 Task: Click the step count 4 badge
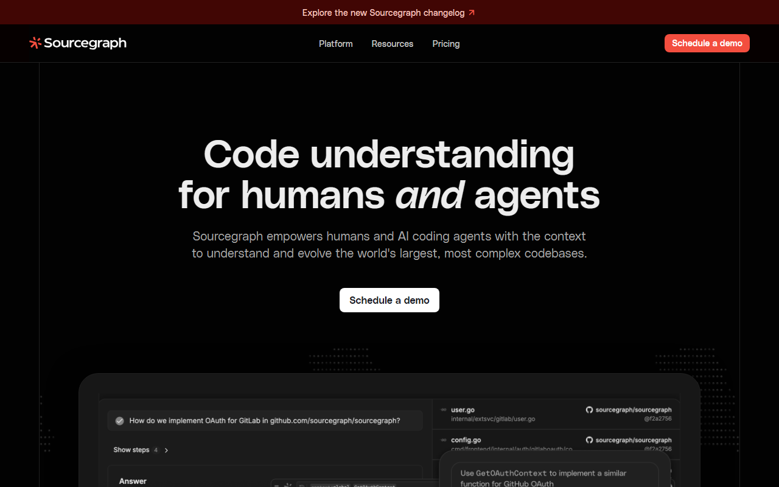[156, 450]
